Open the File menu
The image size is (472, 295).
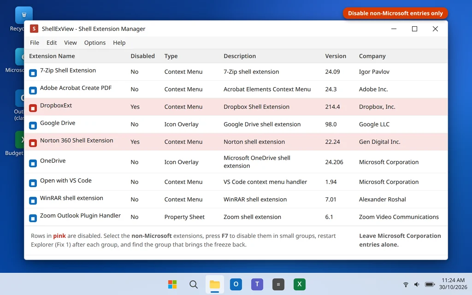point(34,43)
